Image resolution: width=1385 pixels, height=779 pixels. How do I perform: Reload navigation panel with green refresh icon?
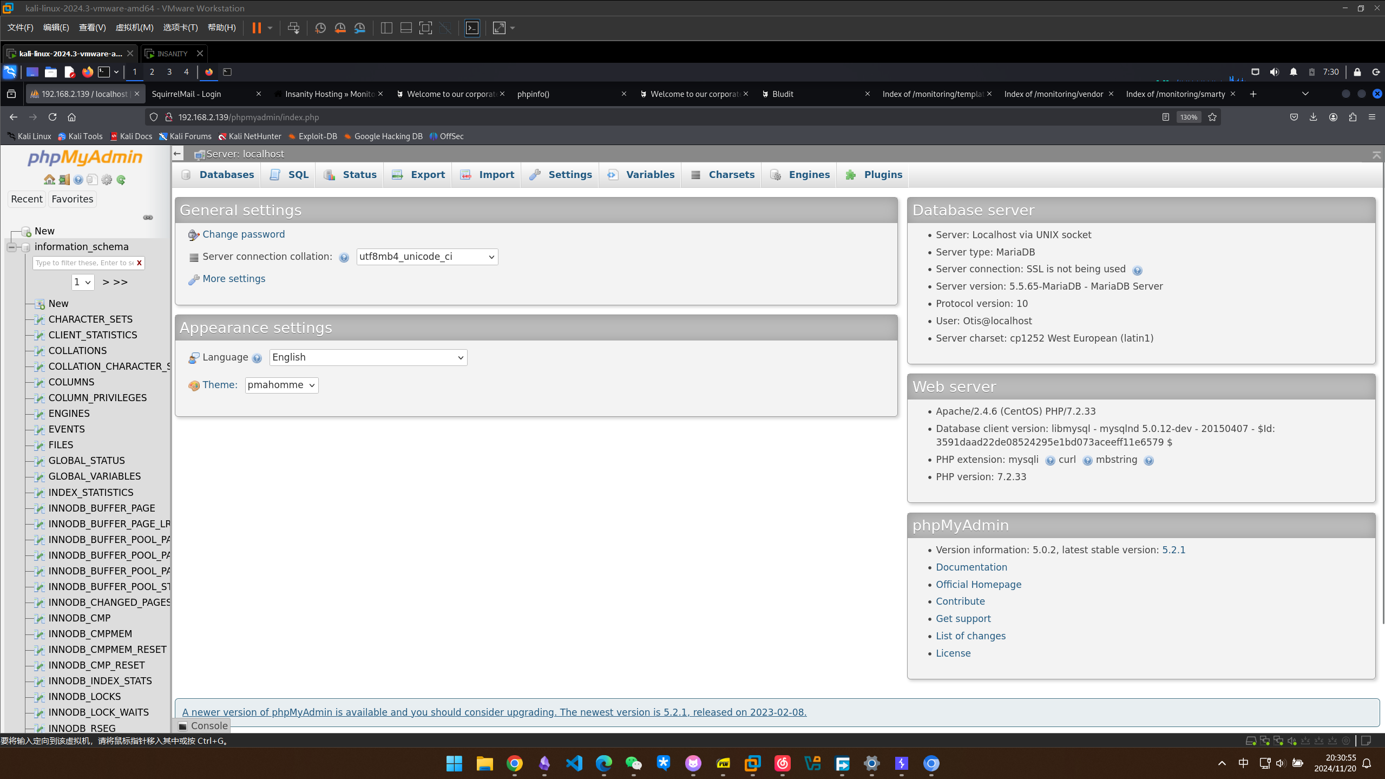pos(121,180)
